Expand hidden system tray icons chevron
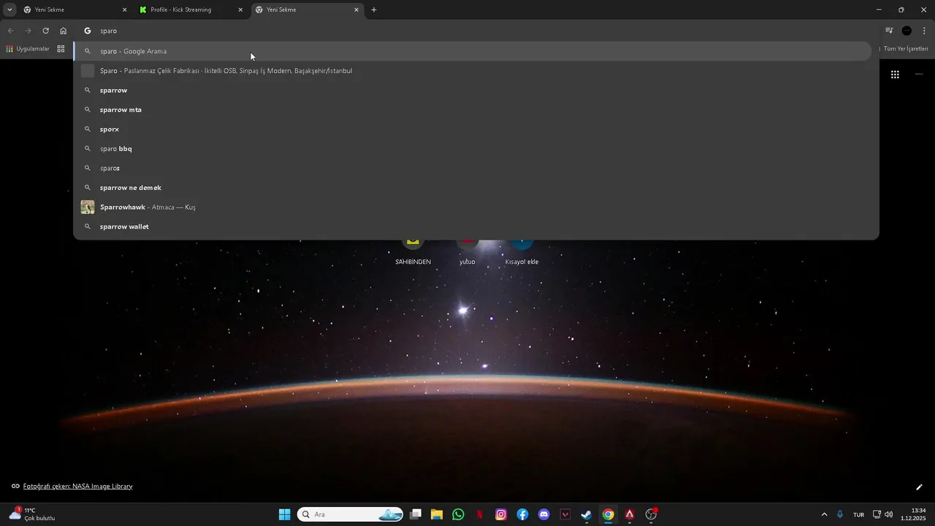Image resolution: width=935 pixels, height=526 pixels. [x=825, y=514]
